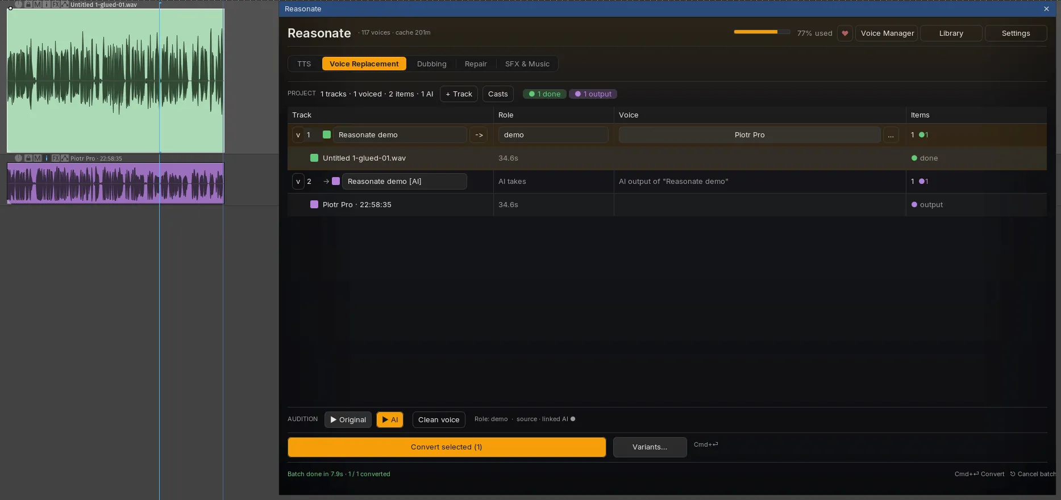Click the linked AI source indicator dot
The image size is (1061, 500).
(573, 419)
